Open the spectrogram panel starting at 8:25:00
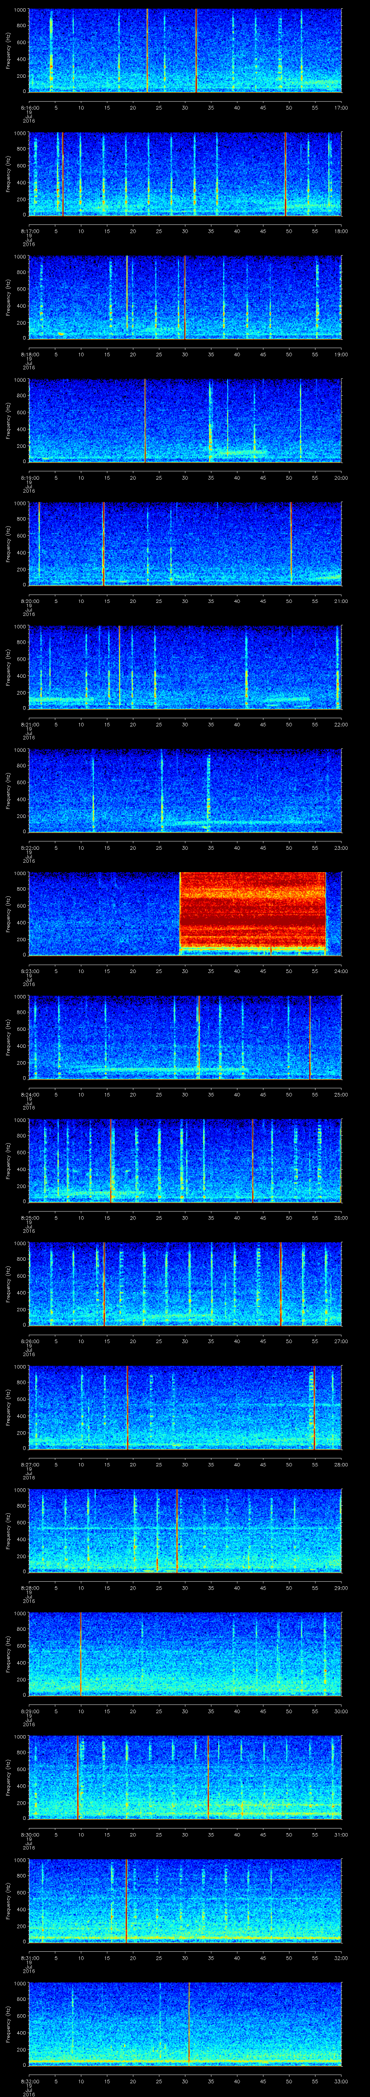The width and height of the screenshot is (370, 2097). (x=185, y=1161)
